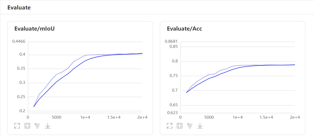Click the 1e+4 step tick on Acc chart
The image size is (314, 136).
click(238, 117)
